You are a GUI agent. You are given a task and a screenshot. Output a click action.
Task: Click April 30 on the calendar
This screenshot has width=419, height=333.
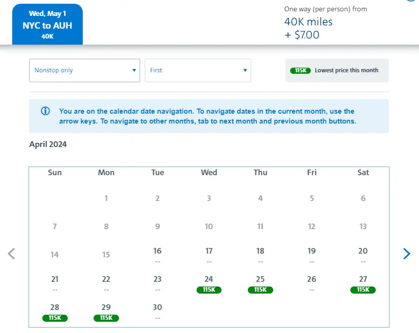(x=158, y=311)
